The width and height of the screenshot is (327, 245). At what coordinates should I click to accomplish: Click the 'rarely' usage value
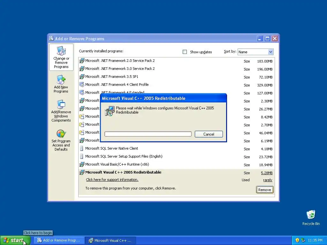(x=268, y=180)
